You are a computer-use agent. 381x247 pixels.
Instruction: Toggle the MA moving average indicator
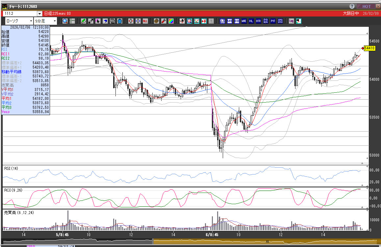click(229, 21)
